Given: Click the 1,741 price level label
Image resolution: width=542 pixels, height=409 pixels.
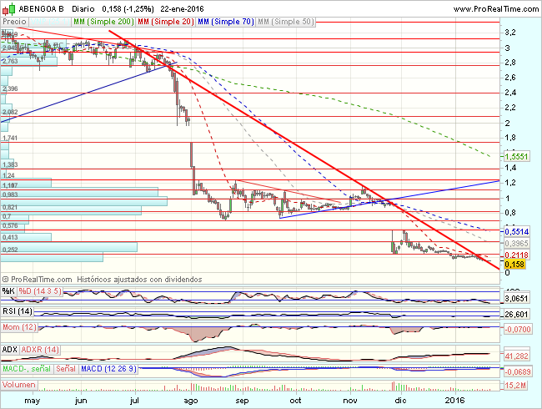Looking at the screenshot, I should tap(10, 138).
